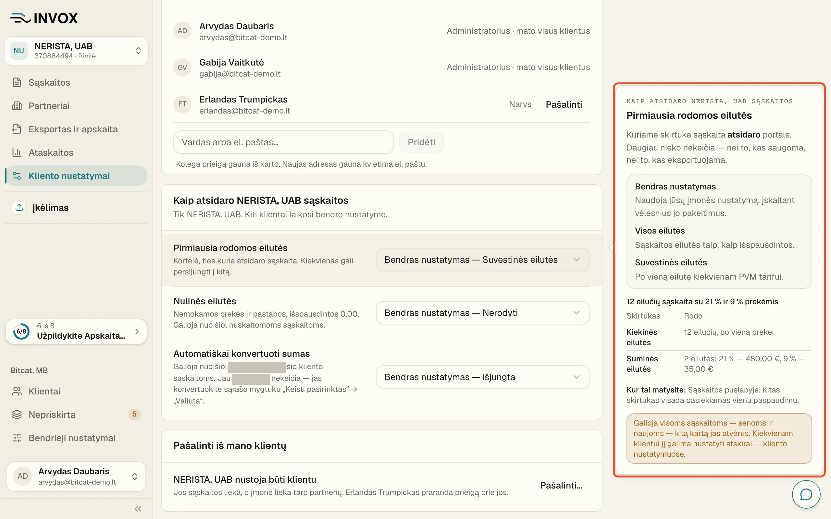This screenshot has height=519, width=831.
Task: Click the Vardas arba el. paštas field
Action: (x=283, y=142)
